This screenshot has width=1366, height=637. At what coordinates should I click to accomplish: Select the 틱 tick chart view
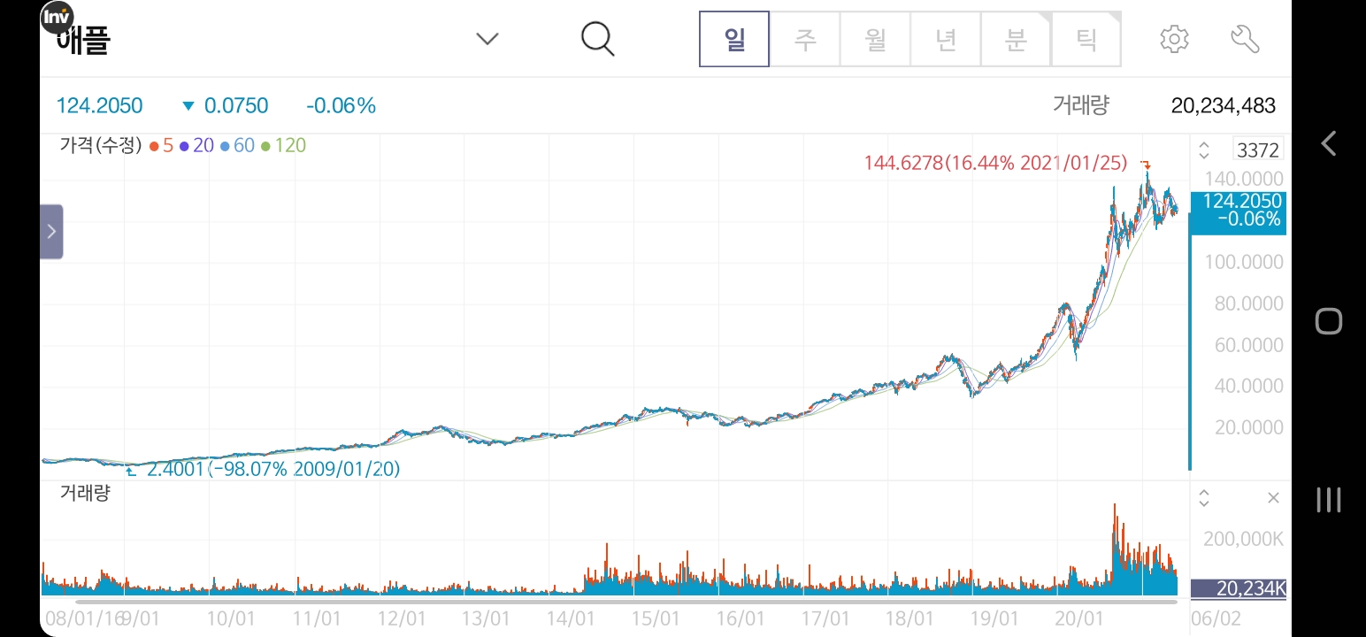point(1086,38)
